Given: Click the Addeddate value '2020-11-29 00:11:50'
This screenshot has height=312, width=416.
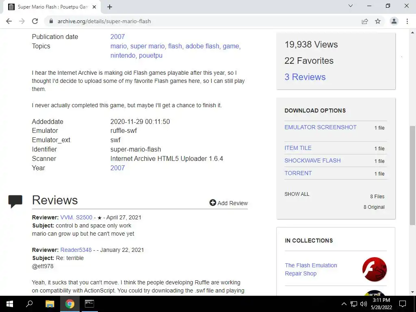Looking at the screenshot, I should click(x=140, y=121).
